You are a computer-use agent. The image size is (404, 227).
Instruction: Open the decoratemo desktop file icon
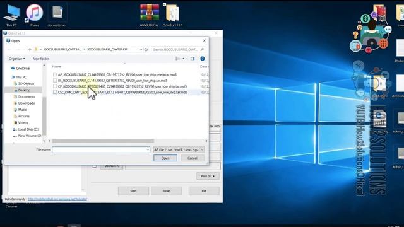(x=57, y=15)
